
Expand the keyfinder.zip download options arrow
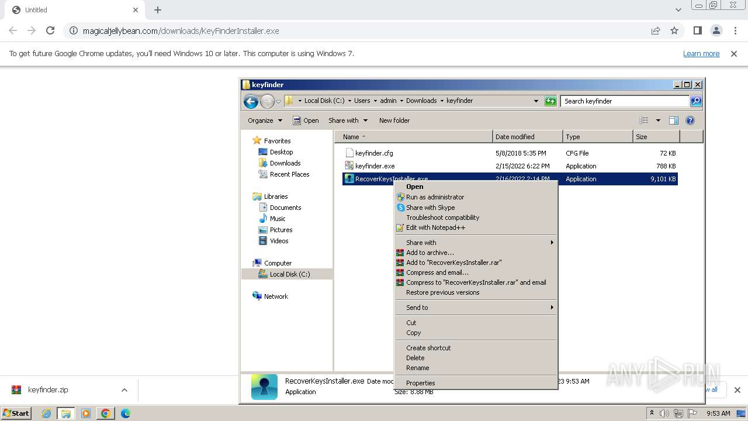124,390
